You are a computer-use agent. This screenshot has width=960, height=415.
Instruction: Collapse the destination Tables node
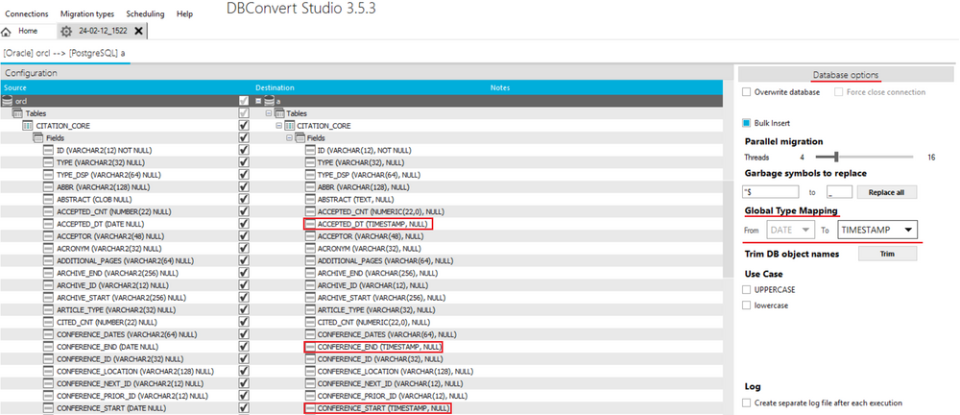pos(268,113)
